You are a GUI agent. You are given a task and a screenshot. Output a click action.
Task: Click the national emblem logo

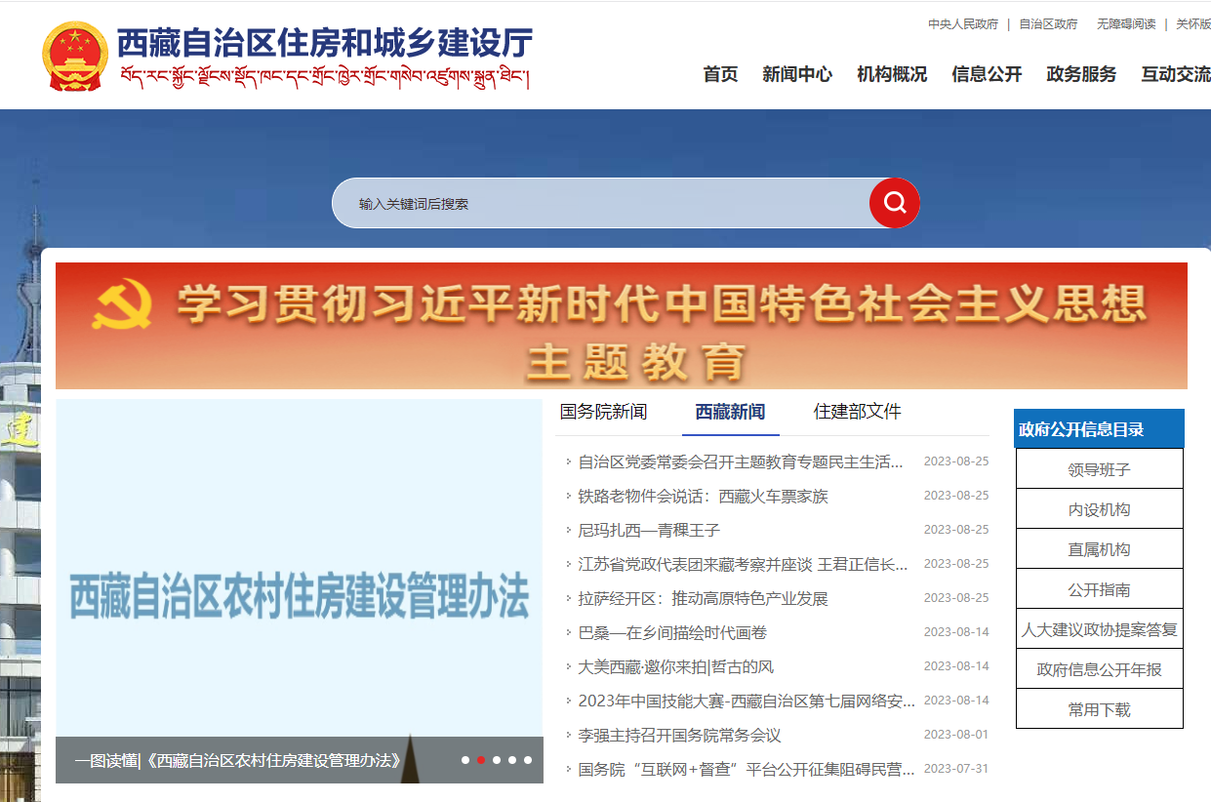click(75, 57)
